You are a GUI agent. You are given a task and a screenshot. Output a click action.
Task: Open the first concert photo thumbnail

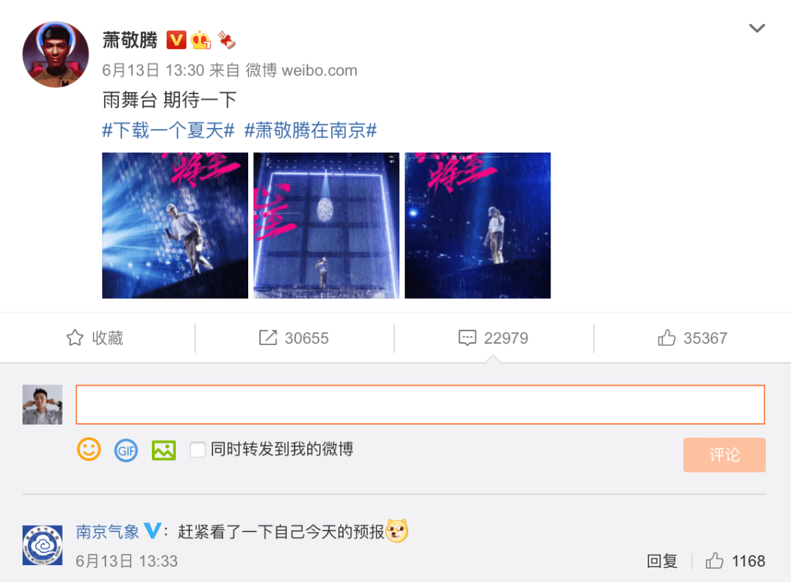point(175,226)
